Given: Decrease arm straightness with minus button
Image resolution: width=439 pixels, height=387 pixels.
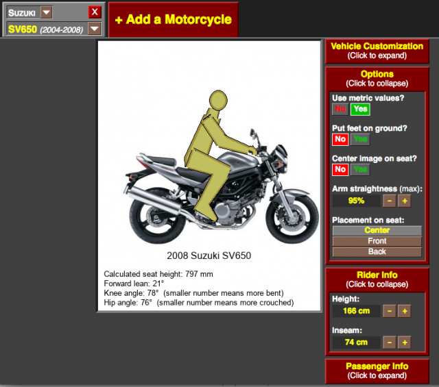Looking at the screenshot, I should point(388,201).
